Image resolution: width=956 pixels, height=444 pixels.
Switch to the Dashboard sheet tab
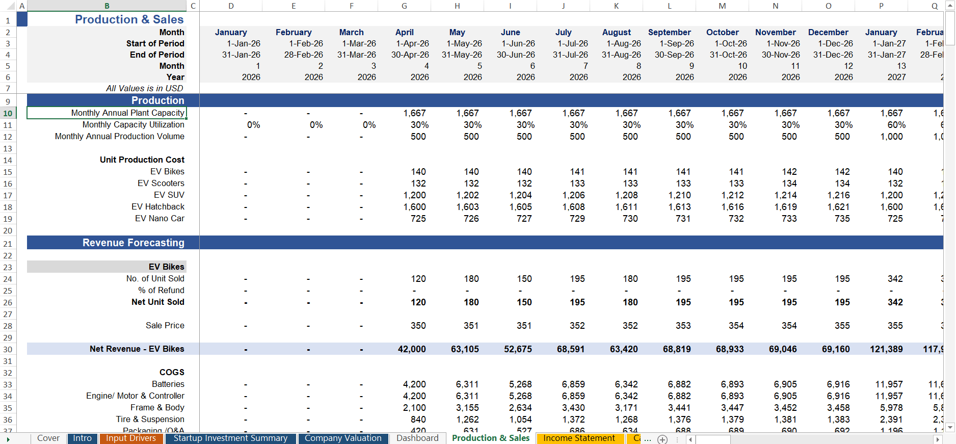(x=417, y=438)
